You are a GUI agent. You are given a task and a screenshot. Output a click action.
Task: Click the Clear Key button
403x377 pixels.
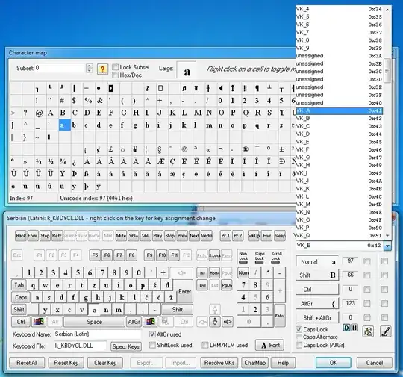tap(105, 363)
